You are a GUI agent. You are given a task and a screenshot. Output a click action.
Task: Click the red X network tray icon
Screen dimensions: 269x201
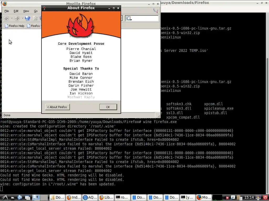(227, 198)
